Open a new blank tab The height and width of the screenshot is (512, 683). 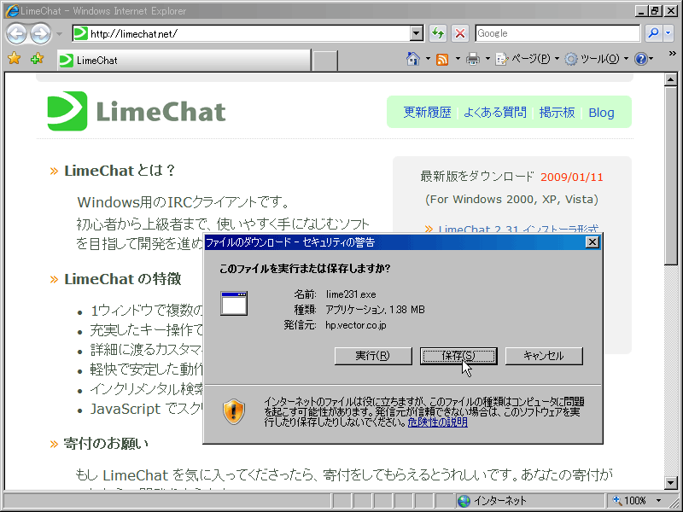click(x=325, y=61)
